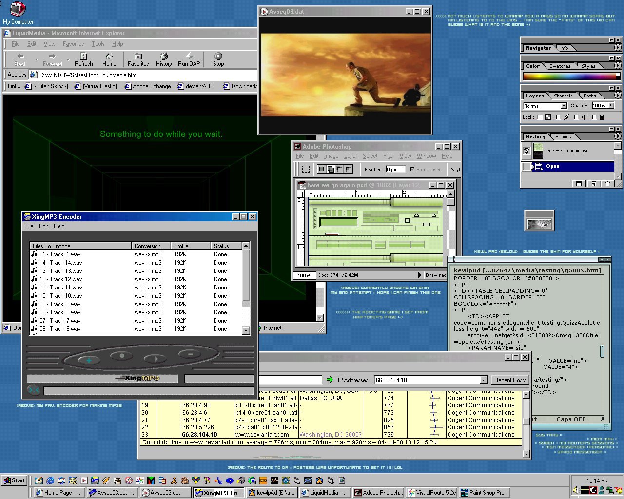The height and width of the screenshot is (499, 624).
Task: Open IP Addresses dropdown in VisualRoute
Action: (483, 380)
